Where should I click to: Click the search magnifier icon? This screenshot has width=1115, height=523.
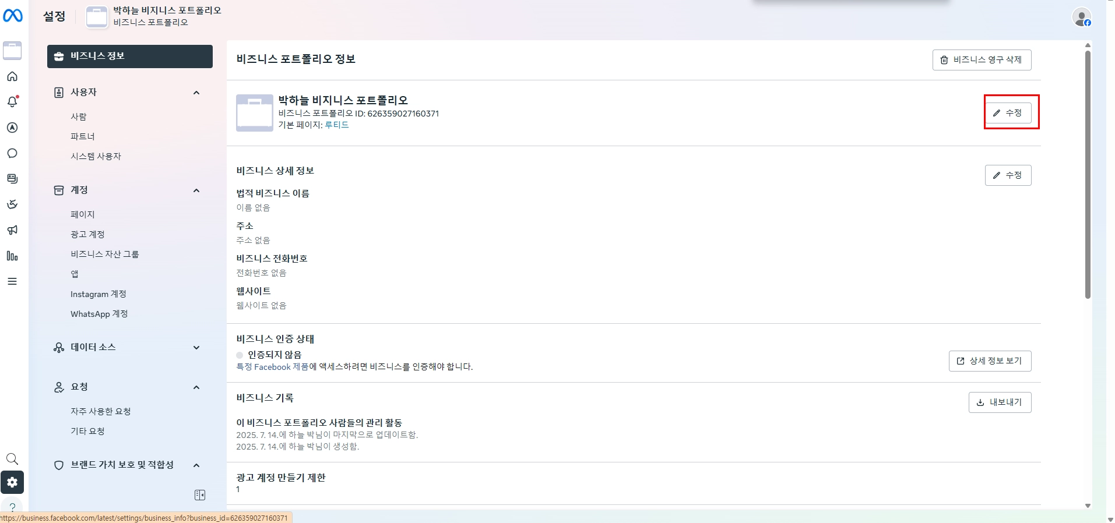12,459
